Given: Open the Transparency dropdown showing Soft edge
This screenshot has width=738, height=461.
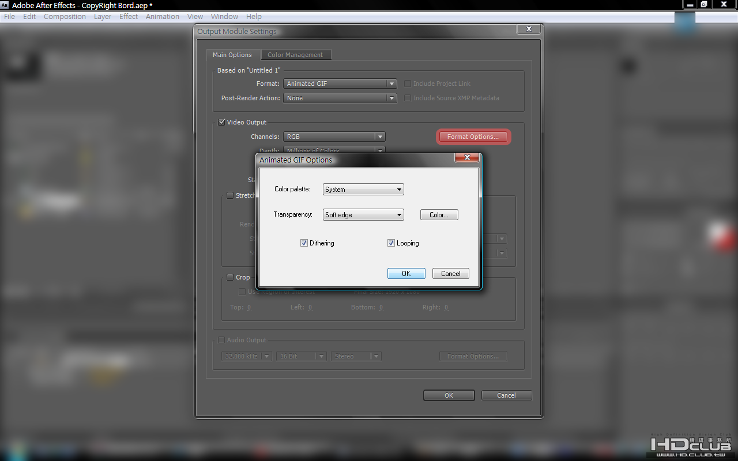Looking at the screenshot, I should pos(363,215).
